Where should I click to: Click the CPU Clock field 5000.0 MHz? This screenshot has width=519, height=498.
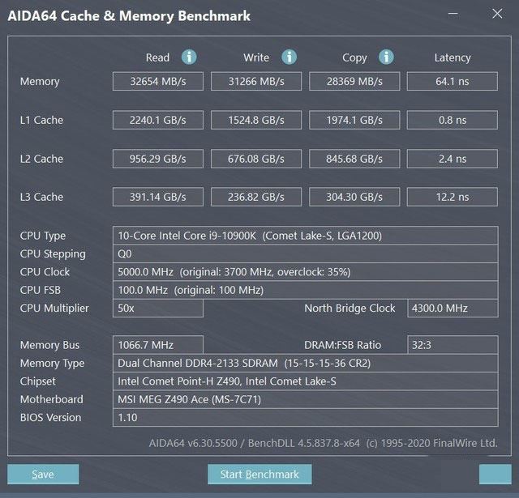306,272
